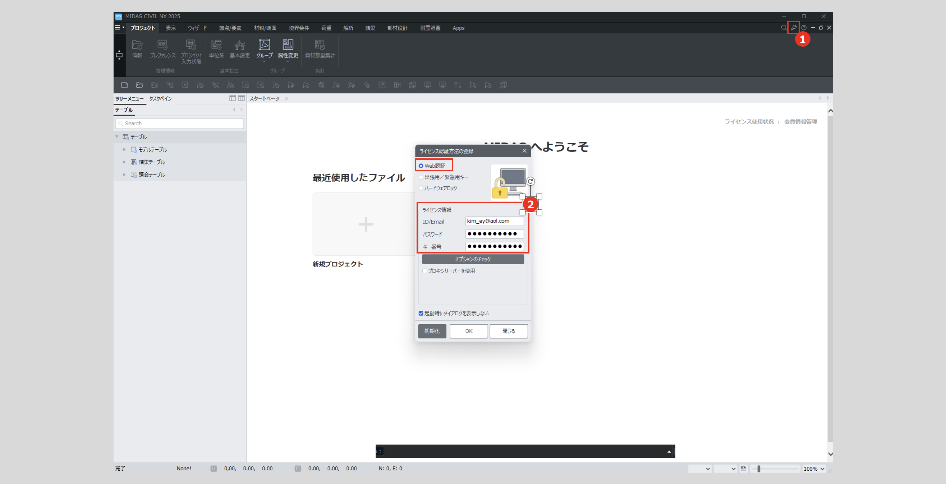The width and height of the screenshot is (946, 484).
Task: Open the プレファレンス preferences tool
Action: click(x=162, y=49)
